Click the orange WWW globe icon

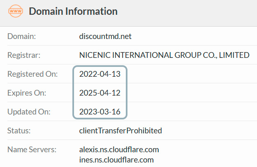click(x=16, y=11)
